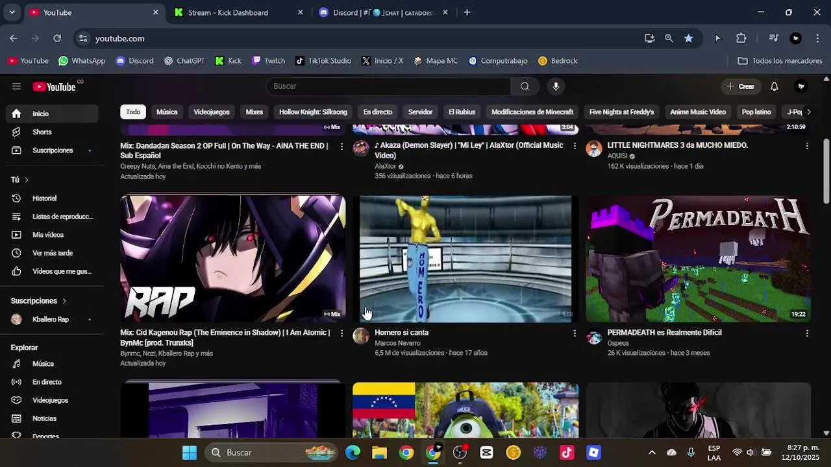Expand the Suscripciones section chevron
Viewport: 831px width, 467px height.
coord(64,301)
